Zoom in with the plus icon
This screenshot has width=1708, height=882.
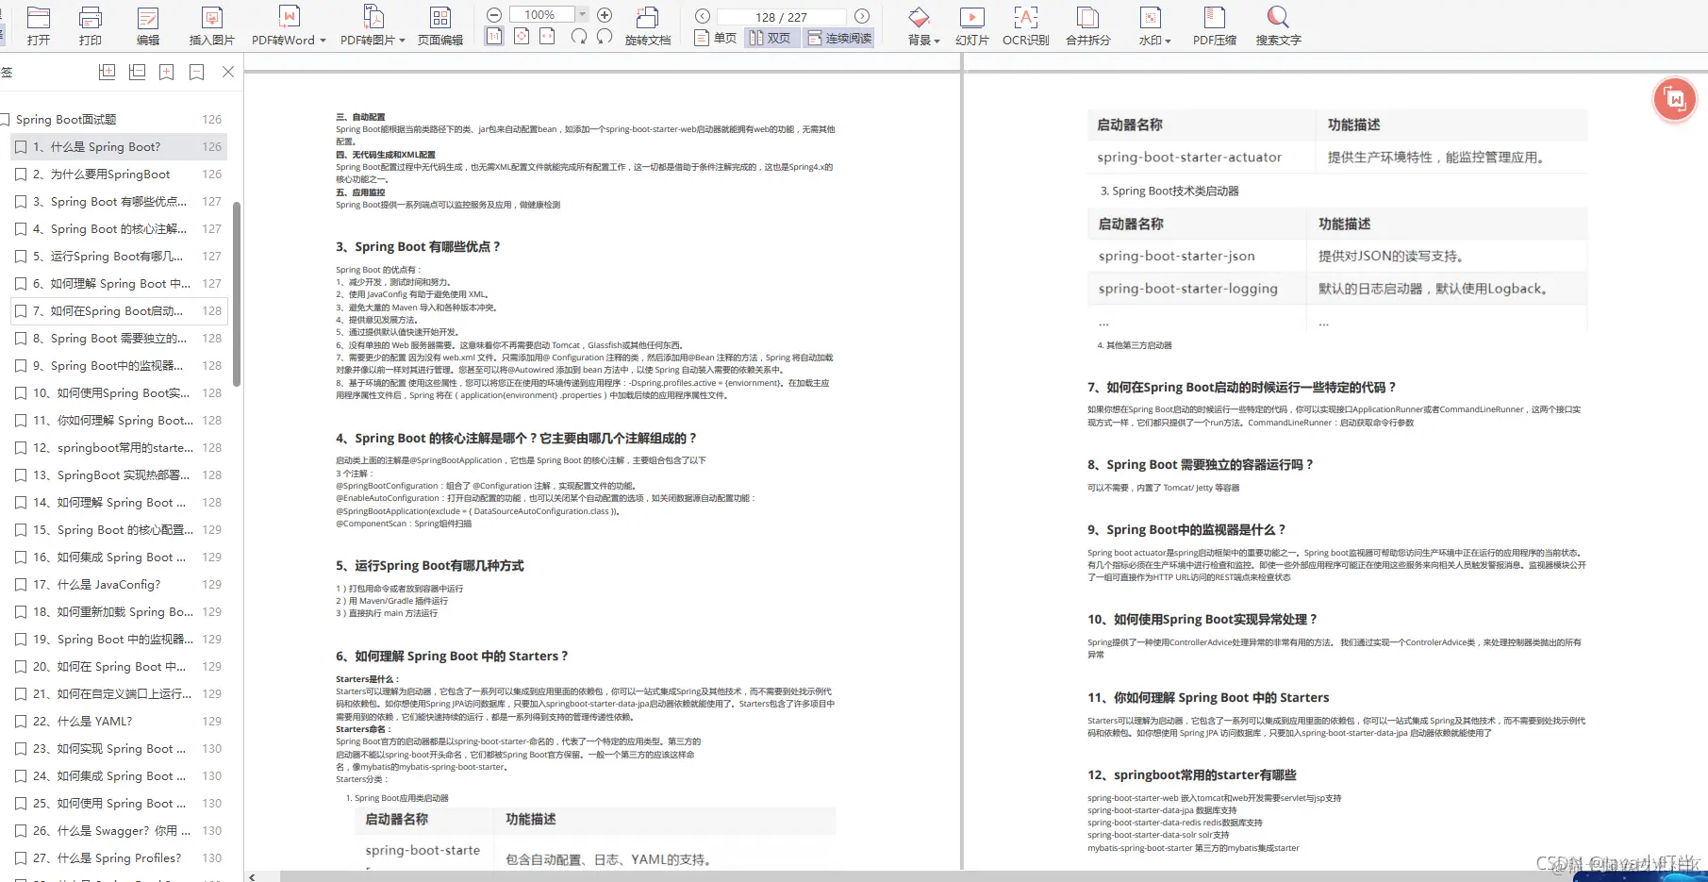[x=605, y=15]
